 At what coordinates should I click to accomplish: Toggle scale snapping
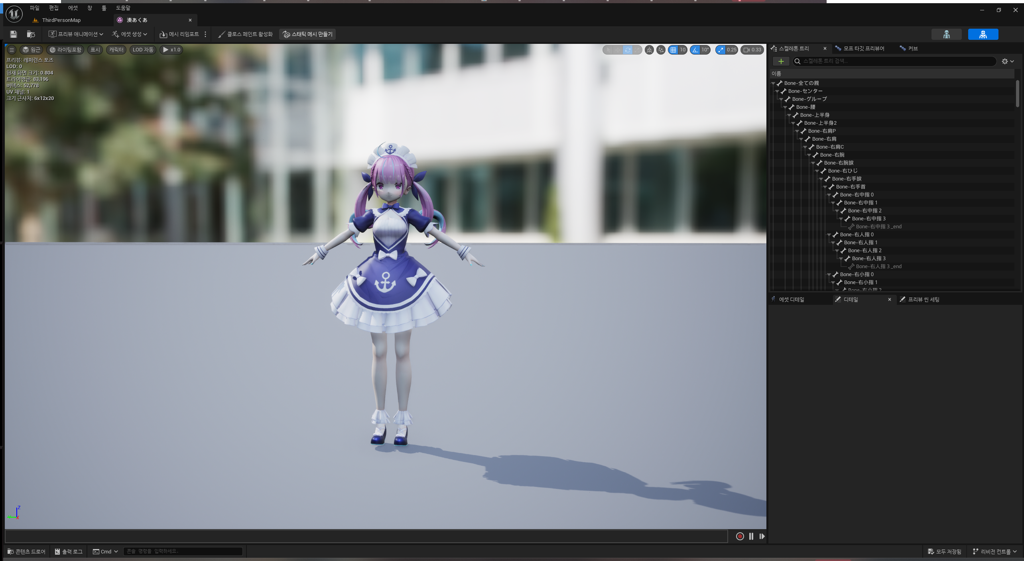[x=721, y=50]
